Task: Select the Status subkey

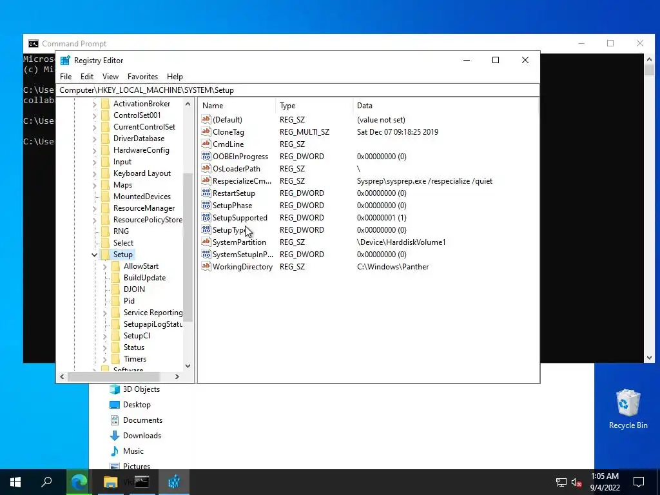Action: pos(134,347)
